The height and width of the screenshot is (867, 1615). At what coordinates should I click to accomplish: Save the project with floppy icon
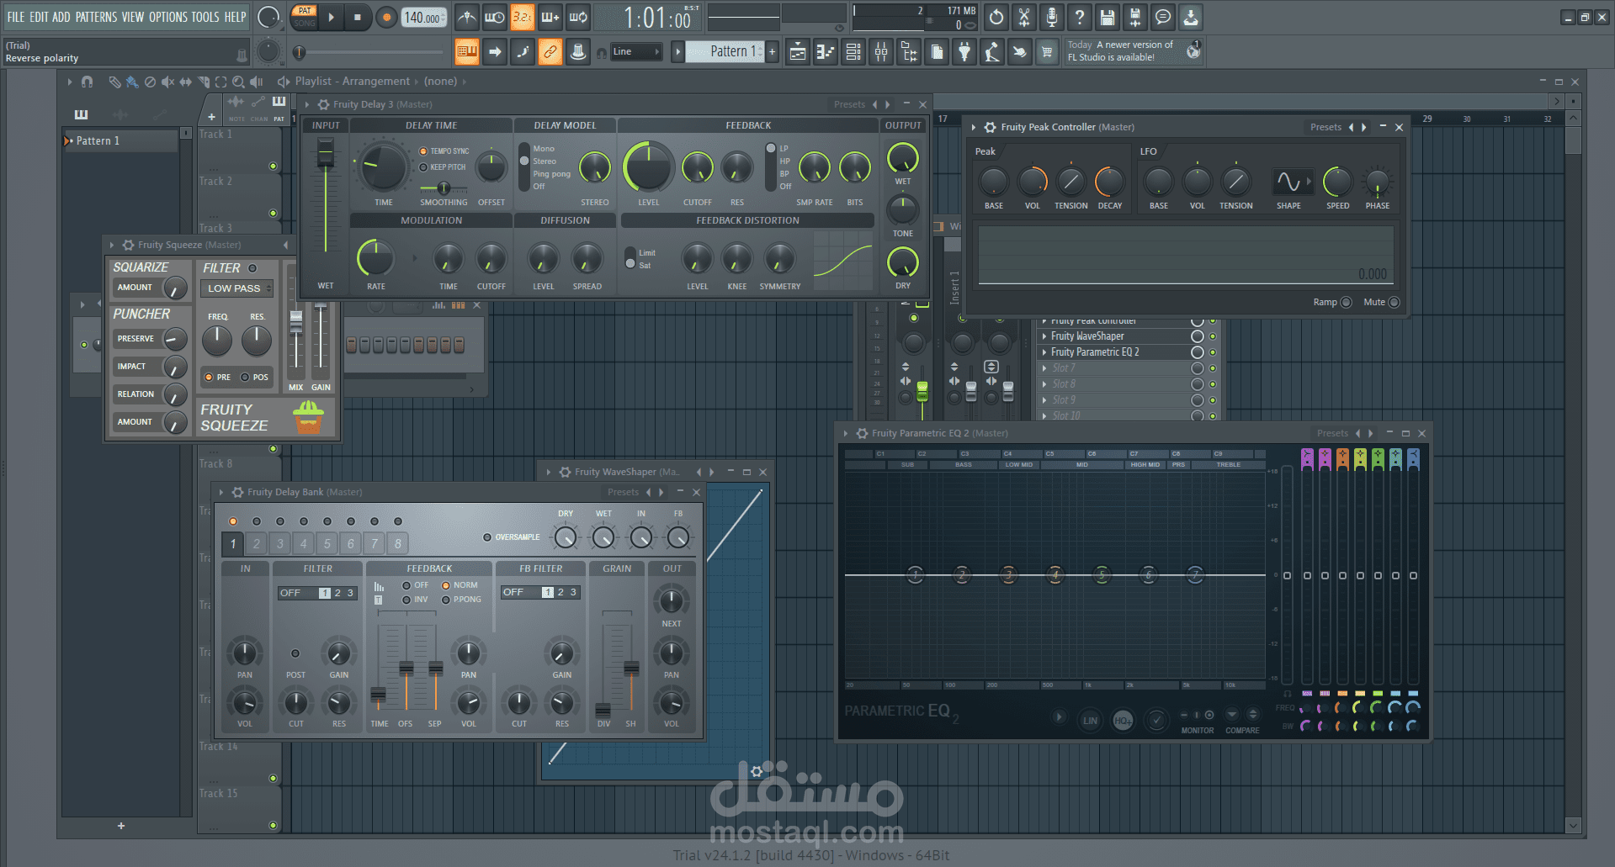1108,17
